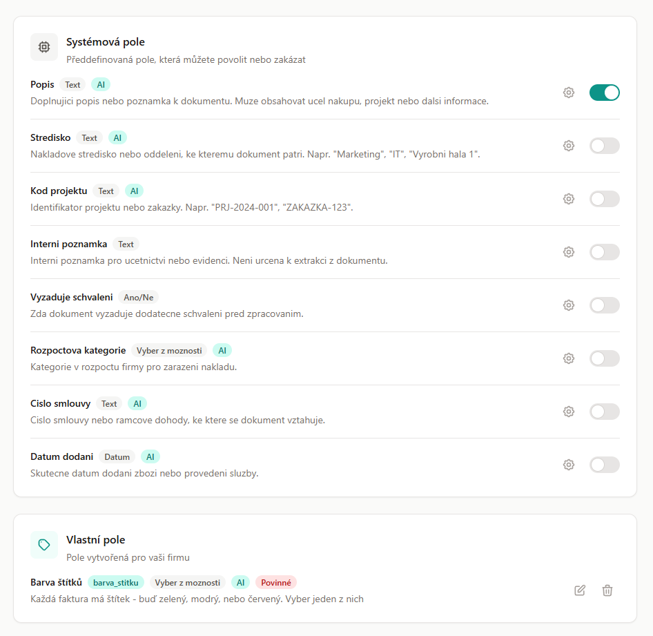Enable the Stredisko field toggle
Image resolution: width=653 pixels, height=636 pixels.
click(x=604, y=146)
